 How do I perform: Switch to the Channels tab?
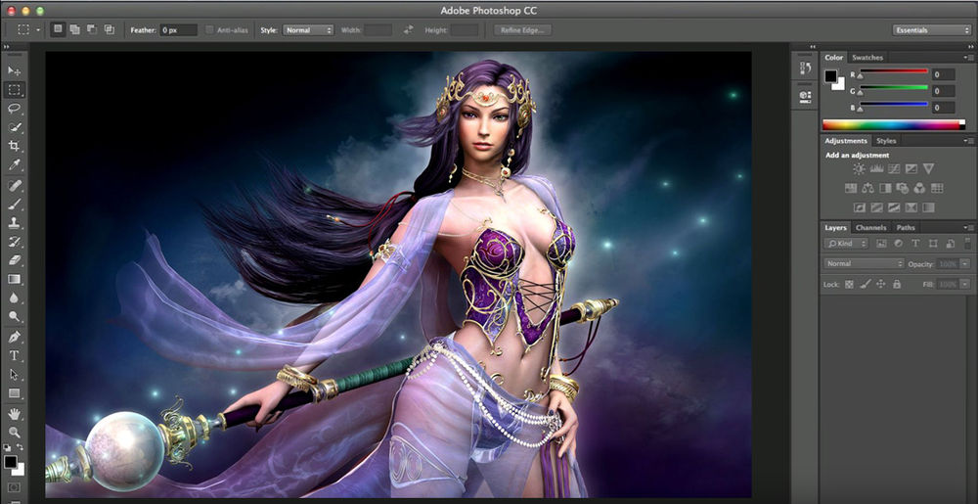(x=870, y=228)
